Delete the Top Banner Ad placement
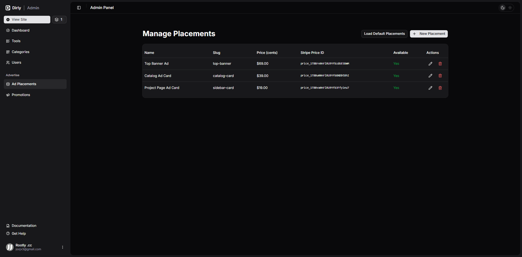 pyautogui.click(x=440, y=64)
